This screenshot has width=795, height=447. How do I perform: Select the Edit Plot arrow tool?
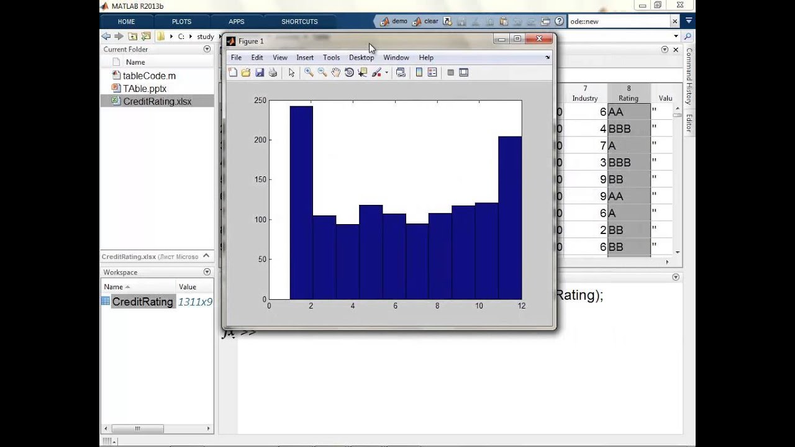tap(291, 73)
